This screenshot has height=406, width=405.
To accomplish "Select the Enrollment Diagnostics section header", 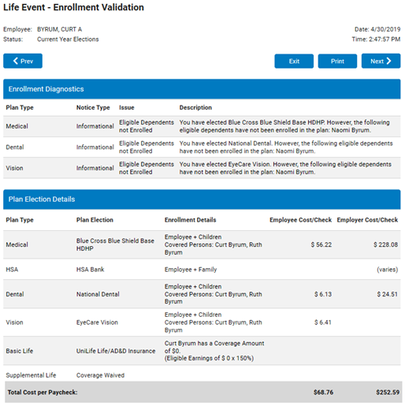I will (202, 89).
